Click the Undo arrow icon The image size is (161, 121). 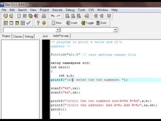[x=53, y=16]
